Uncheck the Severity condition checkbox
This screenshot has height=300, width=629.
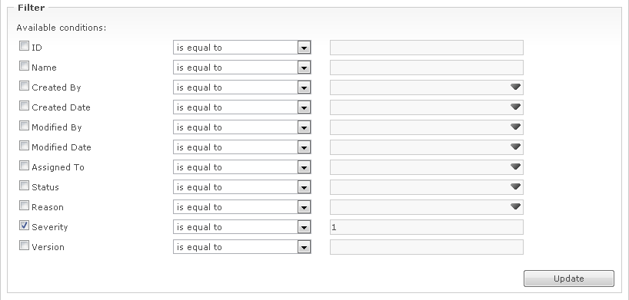[24, 226]
